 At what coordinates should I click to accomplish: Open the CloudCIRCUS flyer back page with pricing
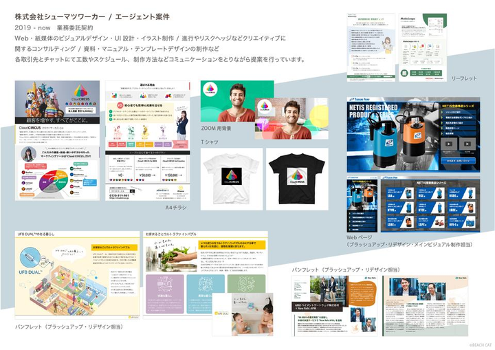coord(147,140)
